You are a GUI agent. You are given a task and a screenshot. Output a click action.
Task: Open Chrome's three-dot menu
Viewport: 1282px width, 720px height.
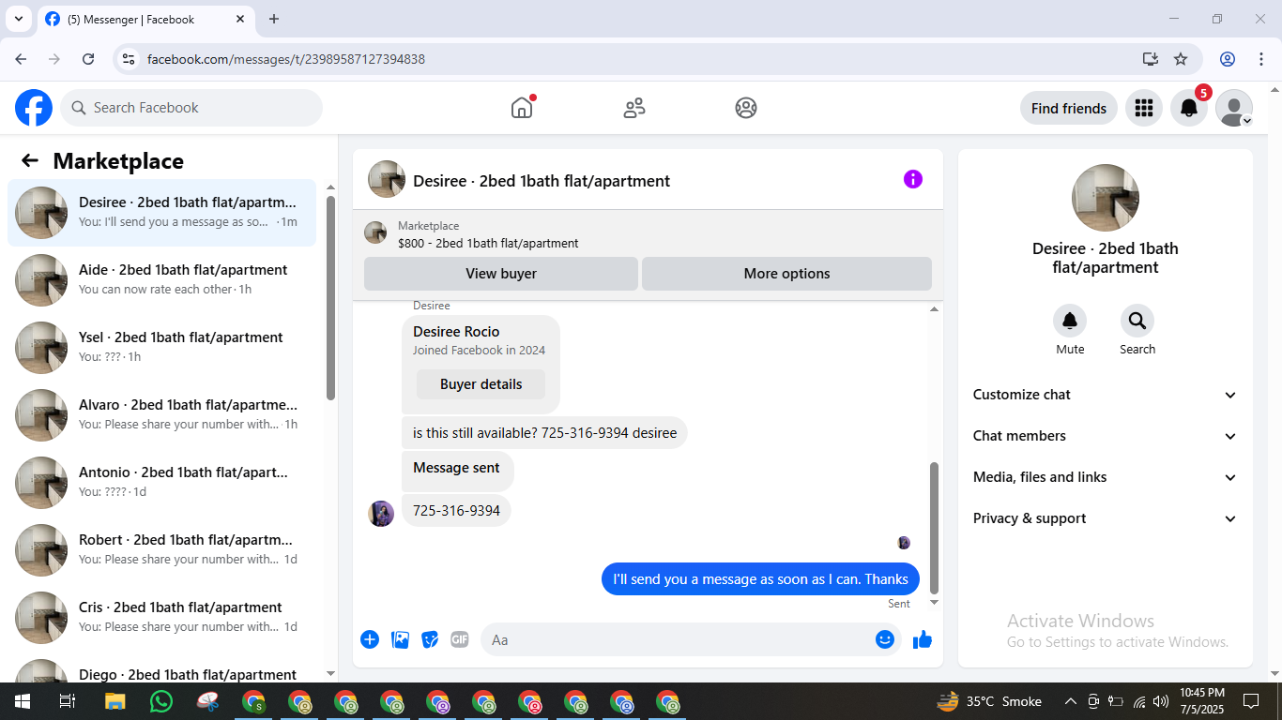(x=1261, y=59)
